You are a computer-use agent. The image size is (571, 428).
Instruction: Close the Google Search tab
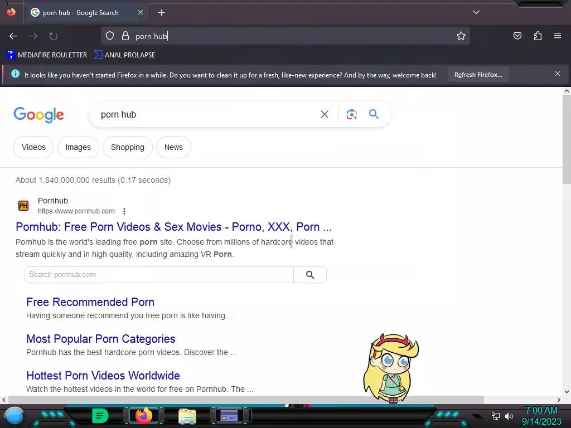(140, 12)
